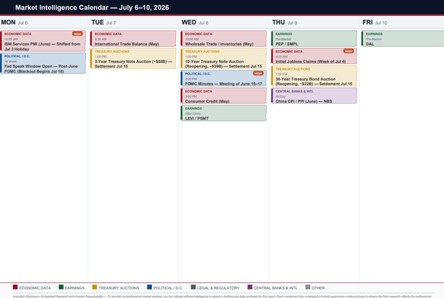Select the China CPI / PPI (June) card
444x298 pixels.
click(314, 95)
